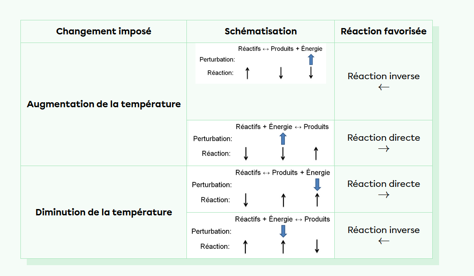
Task: Click the blue up arrow in the first schematic row
Action: 311,59
